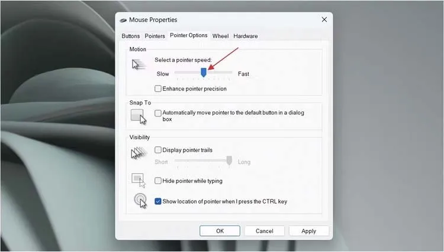Go to the Hardware tab
Screen dimensions: 444x252
coord(245,36)
